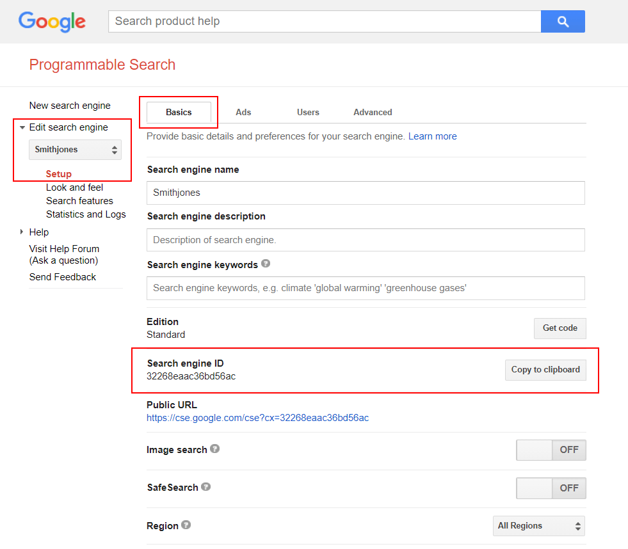Click the Copy to clipboard button

coord(545,370)
